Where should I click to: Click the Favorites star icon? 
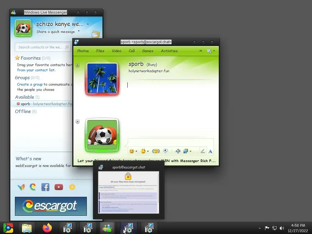click(17, 58)
